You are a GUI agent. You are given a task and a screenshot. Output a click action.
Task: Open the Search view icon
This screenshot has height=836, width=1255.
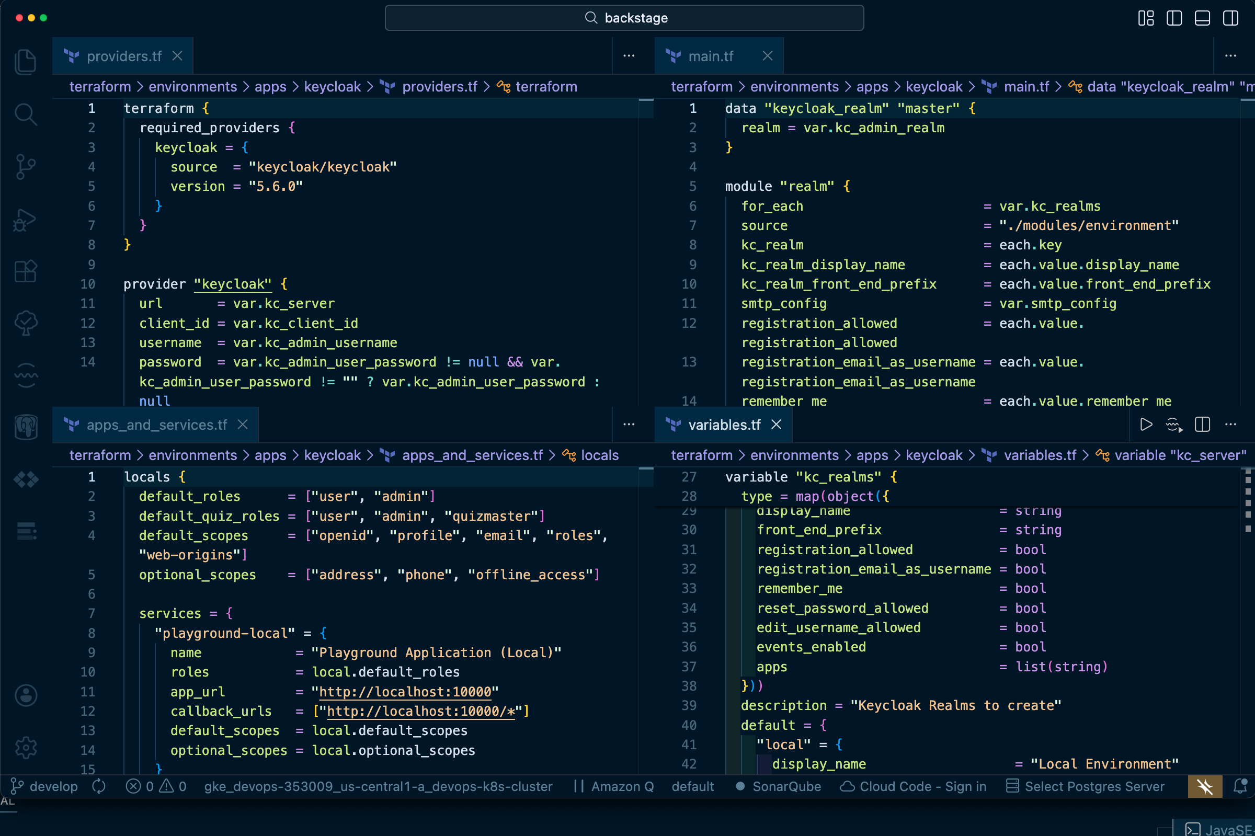tap(26, 114)
